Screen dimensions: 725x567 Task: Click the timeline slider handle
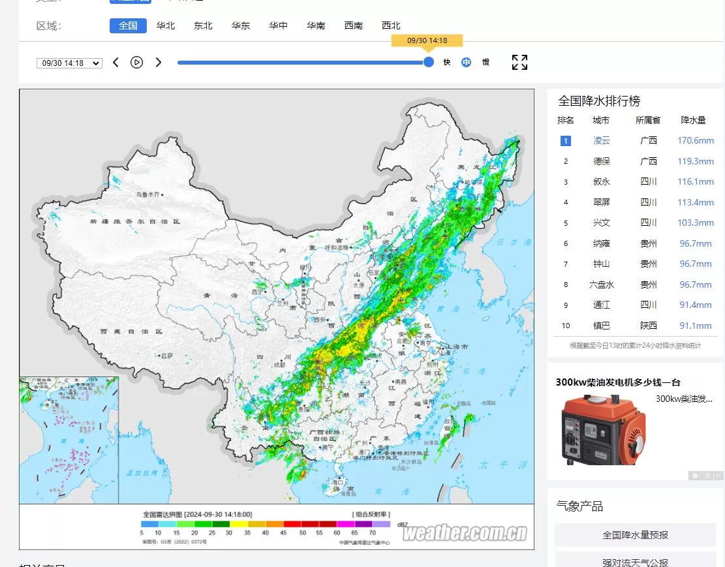(x=429, y=62)
